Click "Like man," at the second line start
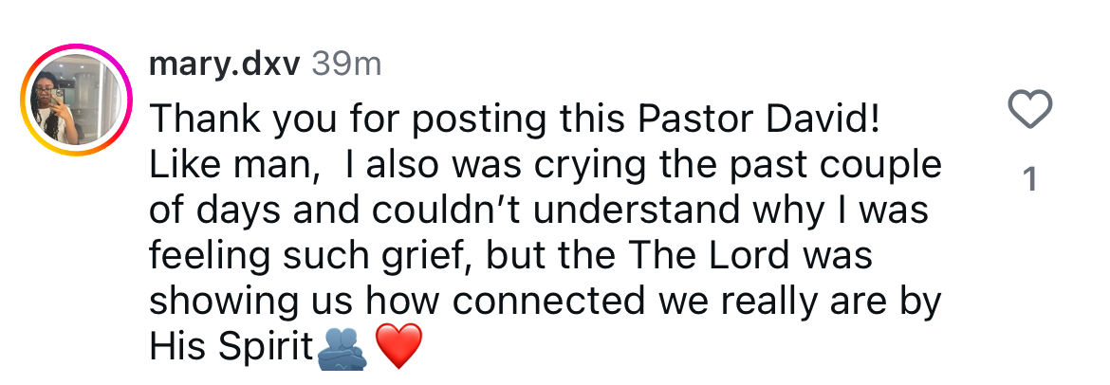 pyautogui.click(x=236, y=165)
